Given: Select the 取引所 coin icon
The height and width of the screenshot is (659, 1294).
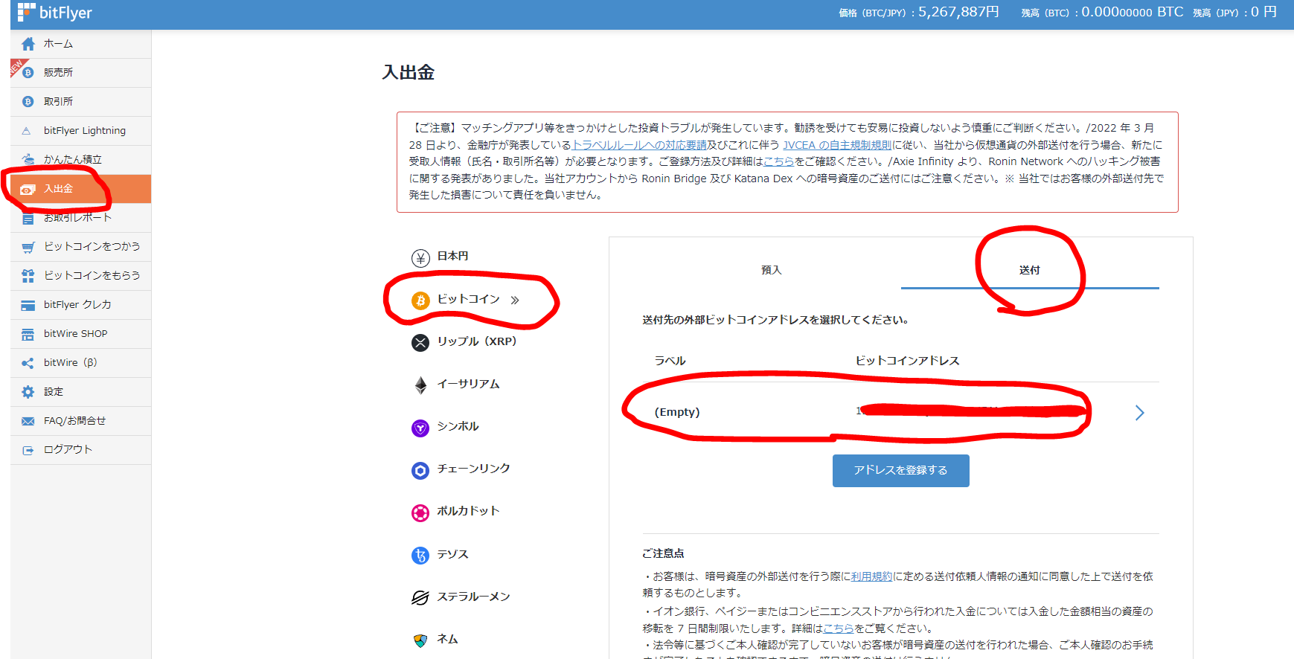Looking at the screenshot, I should pos(28,102).
